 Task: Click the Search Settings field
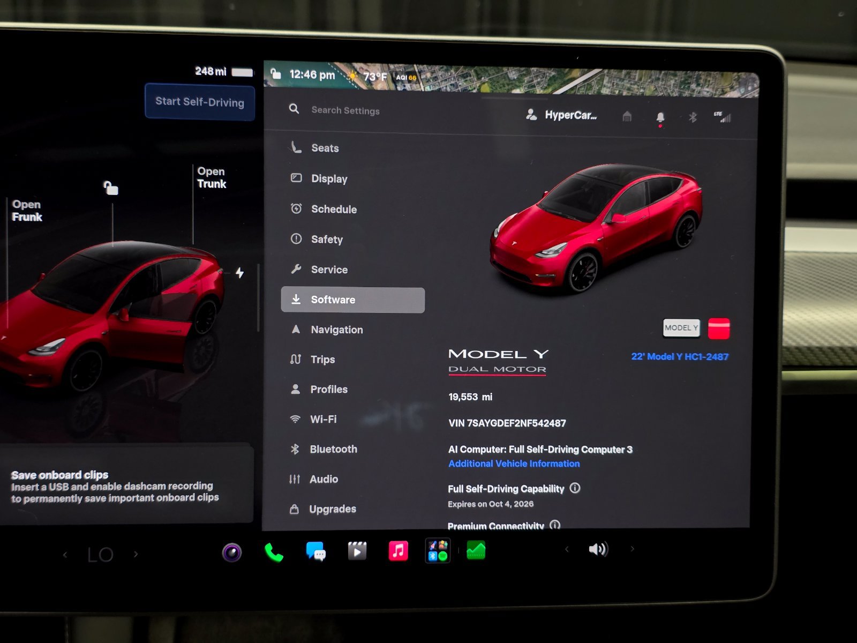(x=345, y=110)
